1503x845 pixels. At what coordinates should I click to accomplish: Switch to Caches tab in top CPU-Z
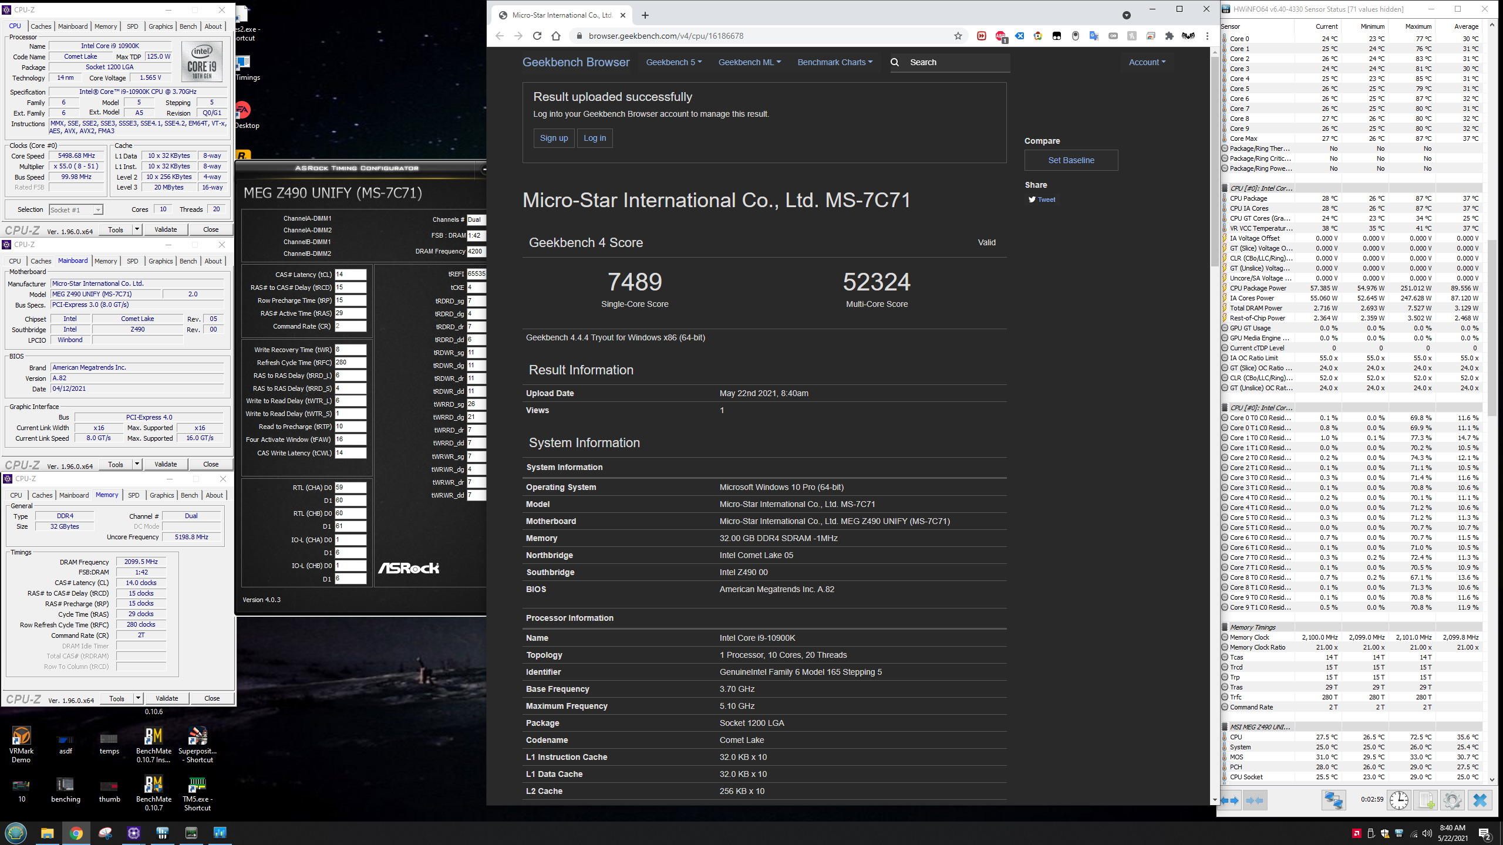[41, 26]
